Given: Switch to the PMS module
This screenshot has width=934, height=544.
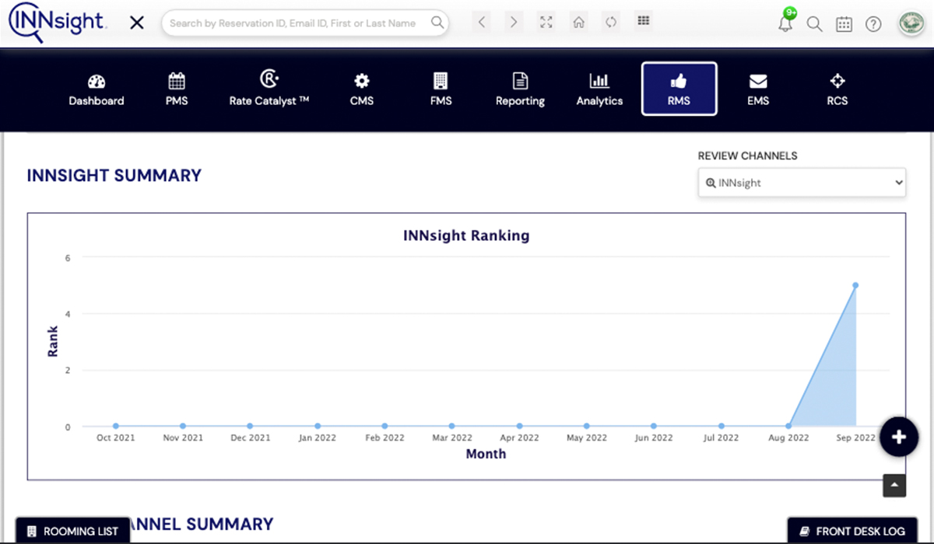Looking at the screenshot, I should tap(177, 89).
